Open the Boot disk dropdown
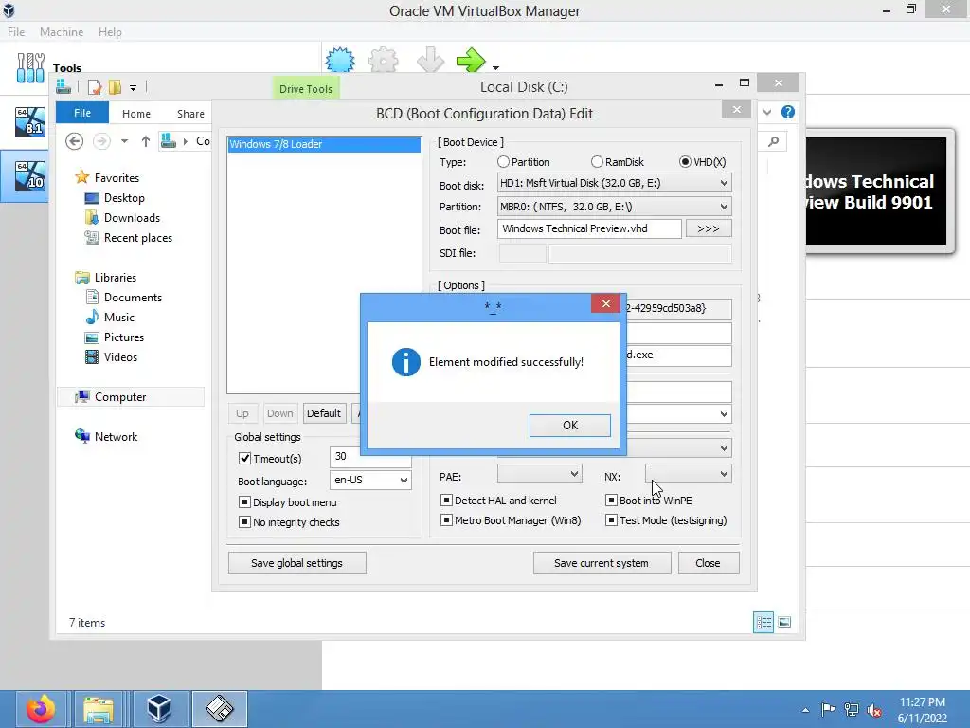 click(x=614, y=183)
